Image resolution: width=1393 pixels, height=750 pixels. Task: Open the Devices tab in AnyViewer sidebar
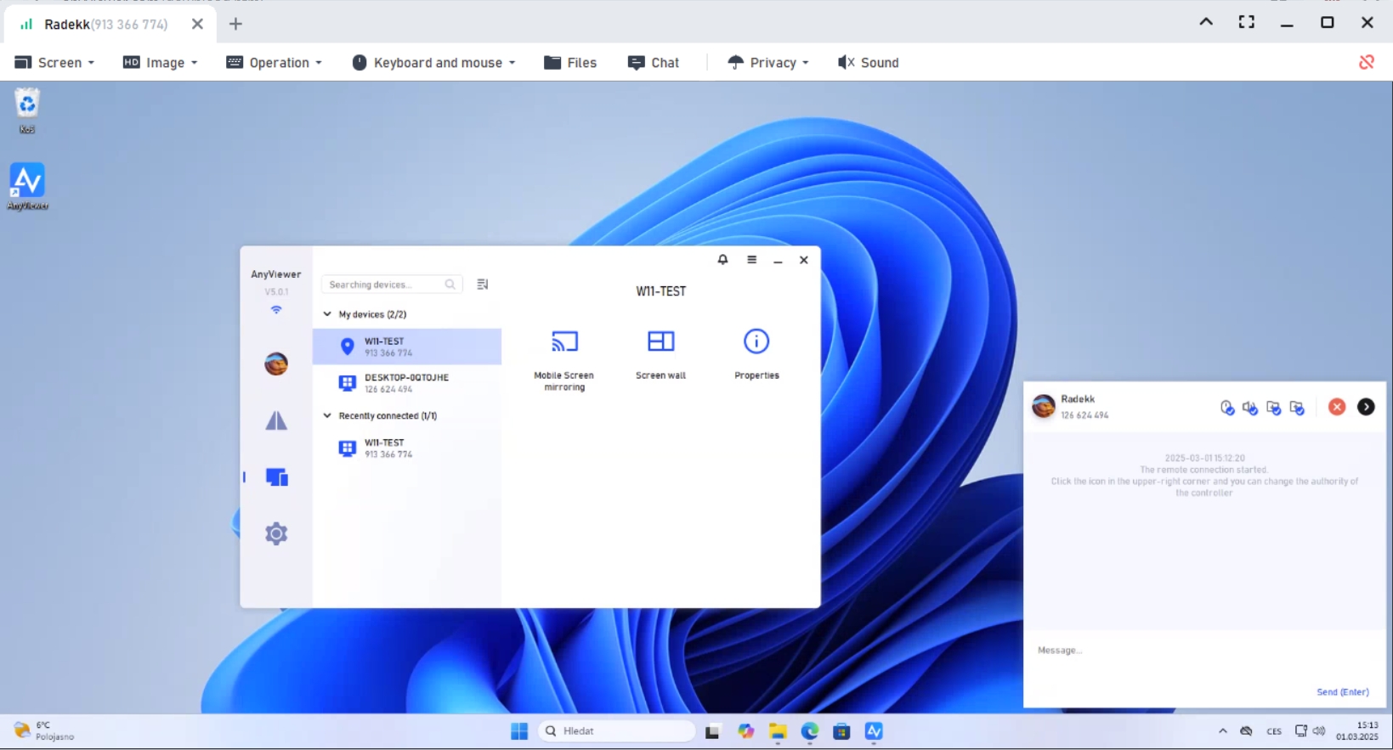point(276,477)
